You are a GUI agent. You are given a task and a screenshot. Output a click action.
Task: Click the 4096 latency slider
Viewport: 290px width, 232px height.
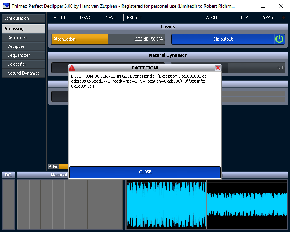coord(58,166)
